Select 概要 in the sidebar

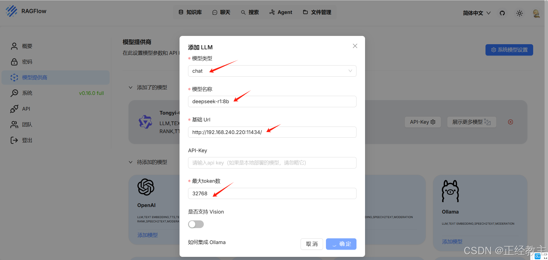56,46
